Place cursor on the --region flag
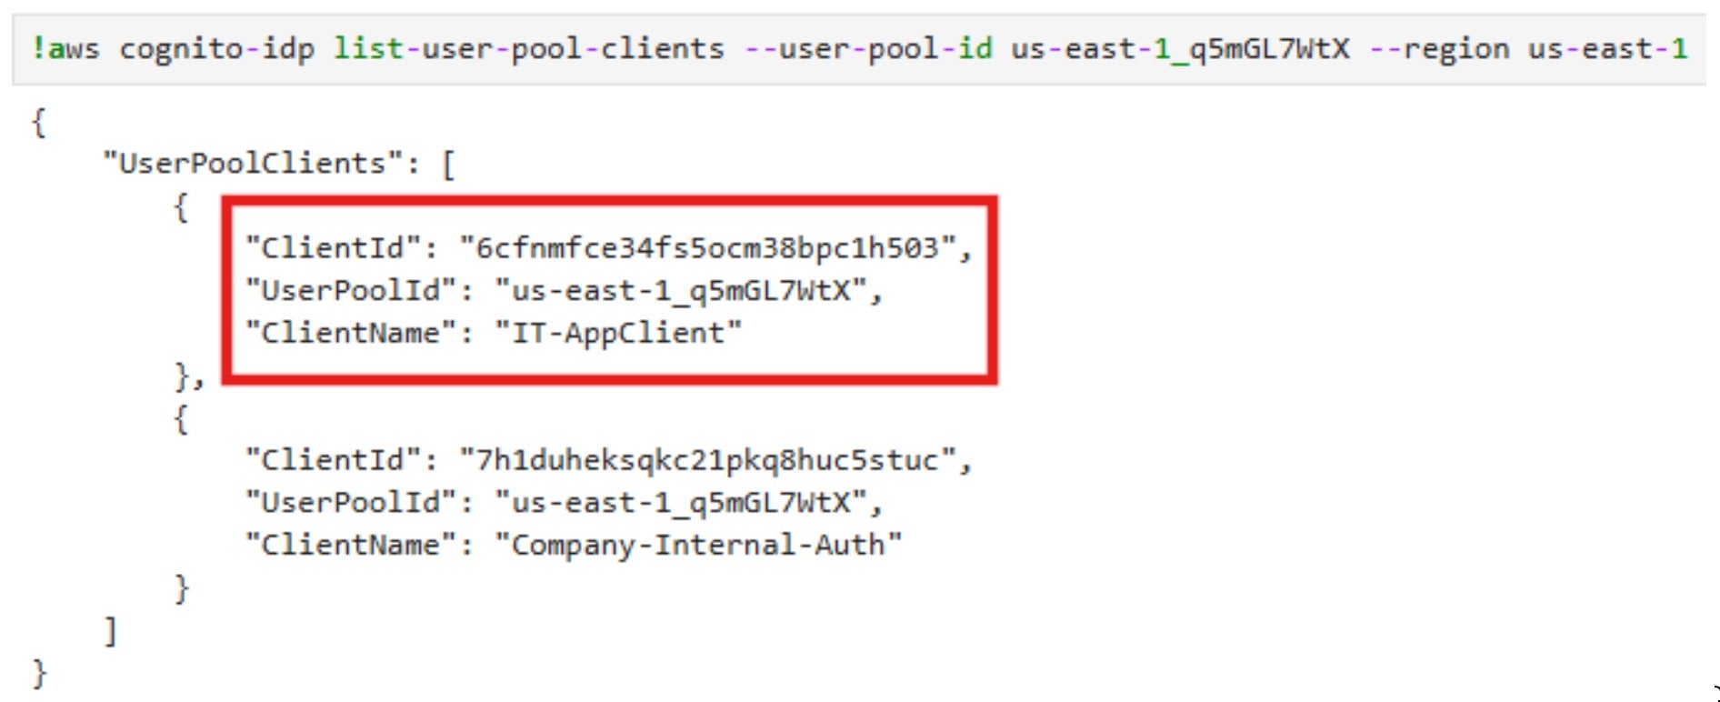Screen dimensions: 1720x702 click(x=1439, y=48)
